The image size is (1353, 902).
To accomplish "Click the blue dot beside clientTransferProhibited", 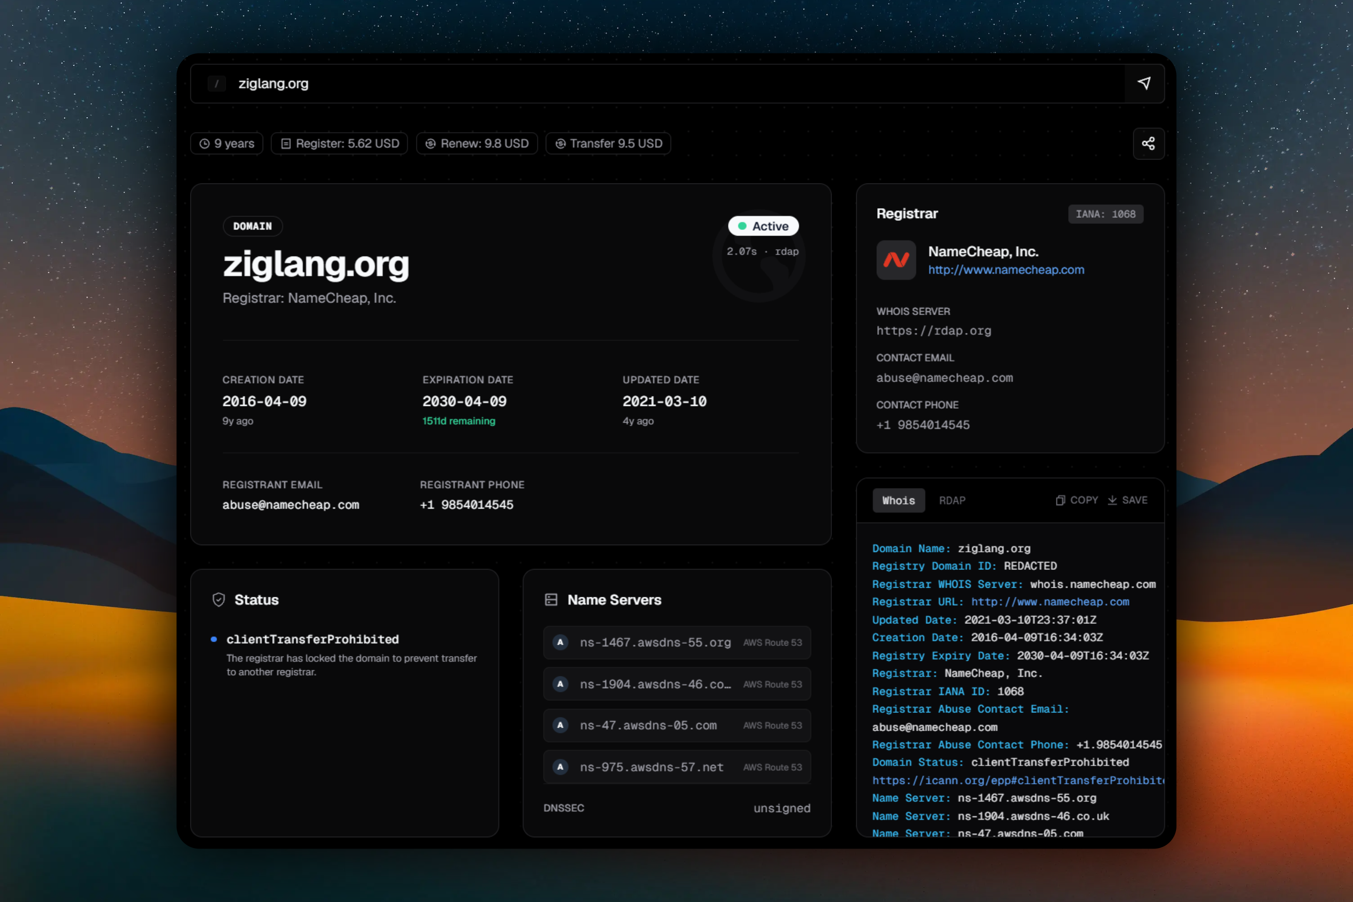I will point(214,639).
